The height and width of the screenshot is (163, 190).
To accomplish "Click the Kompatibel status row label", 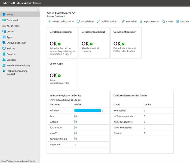I will 120,111.
